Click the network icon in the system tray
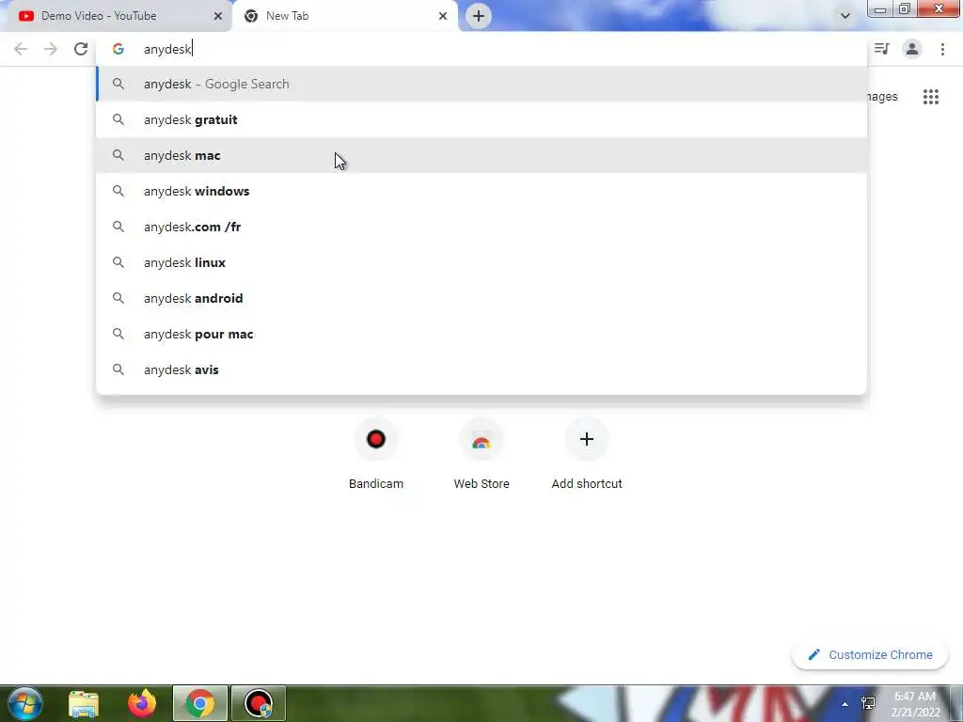 [868, 703]
